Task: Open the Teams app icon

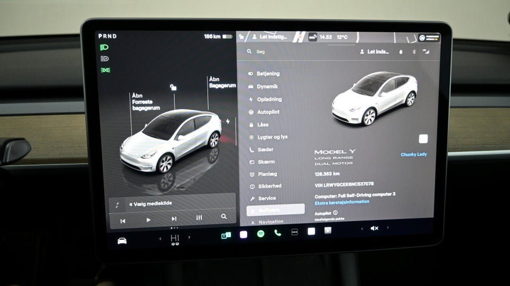Action: (x=226, y=235)
